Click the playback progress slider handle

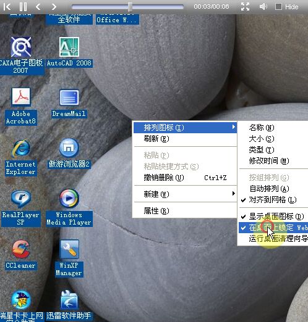coord(130,7)
